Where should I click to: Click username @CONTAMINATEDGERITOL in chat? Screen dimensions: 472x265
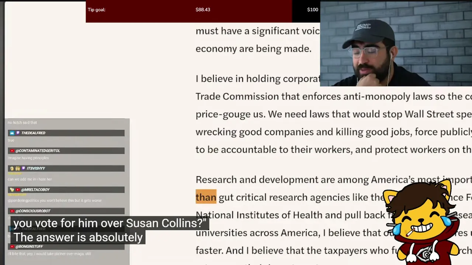click(x=38, y=151)
